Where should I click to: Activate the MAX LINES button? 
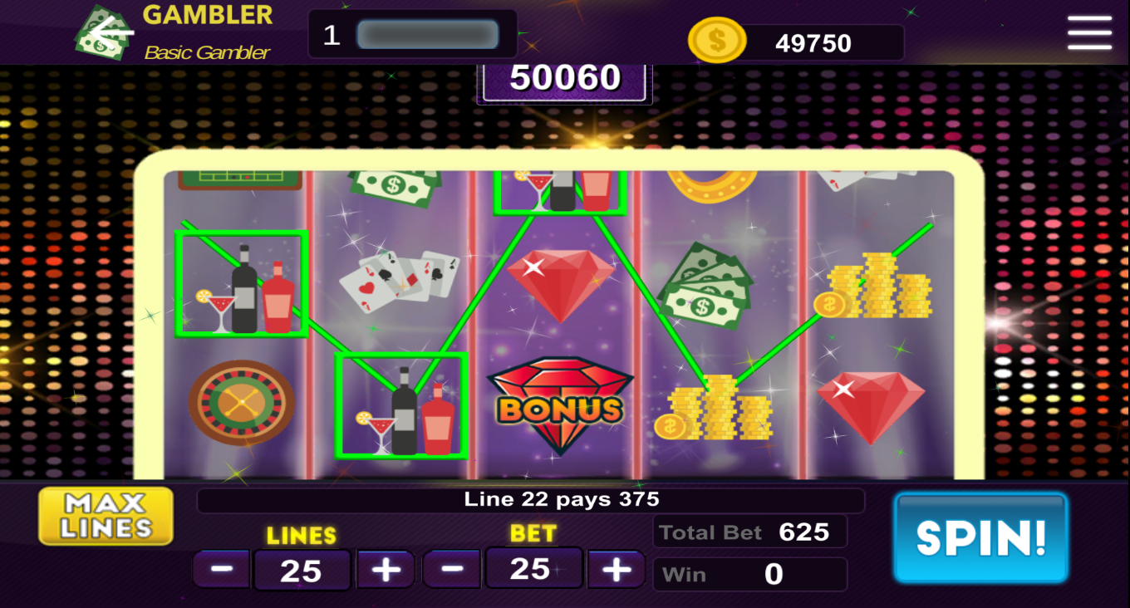pyautogui.click(x=106, y=516)
